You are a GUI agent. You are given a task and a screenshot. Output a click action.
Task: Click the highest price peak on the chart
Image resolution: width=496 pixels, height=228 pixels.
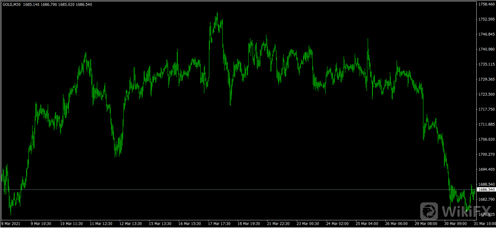(217, 14)
